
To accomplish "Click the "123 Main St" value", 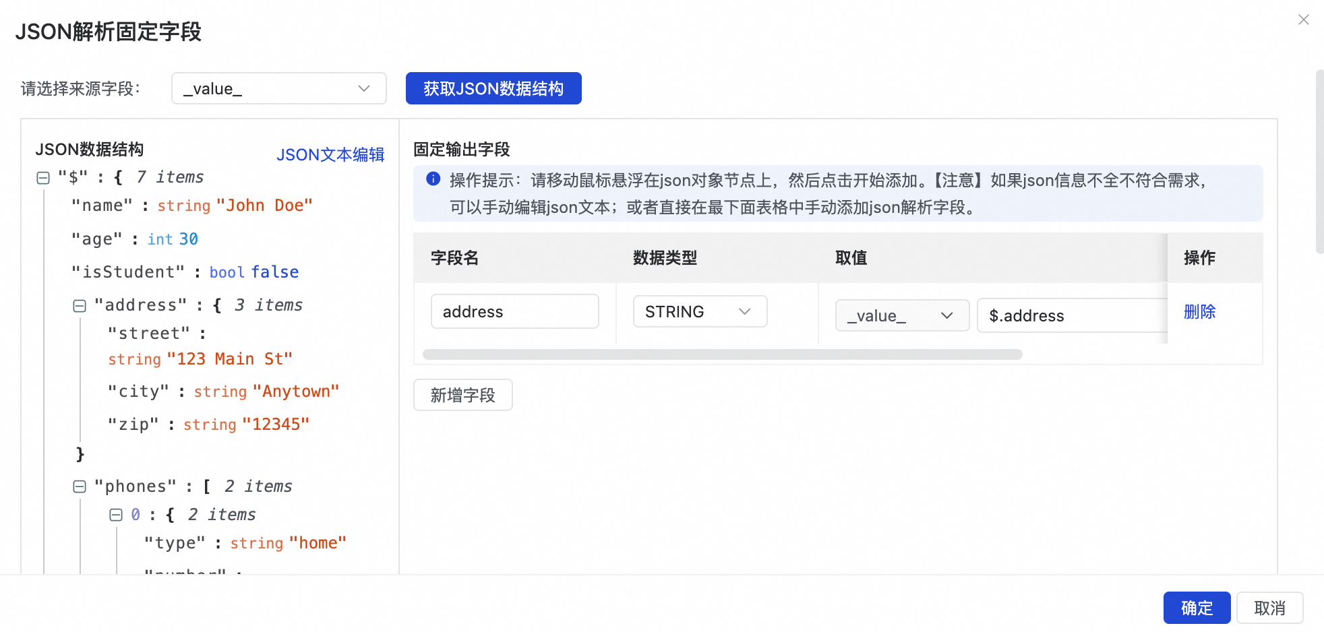I will 230,359.
